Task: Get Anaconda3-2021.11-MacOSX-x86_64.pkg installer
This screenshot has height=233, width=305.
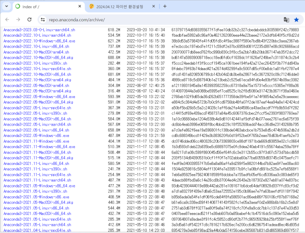Action: 38,158
